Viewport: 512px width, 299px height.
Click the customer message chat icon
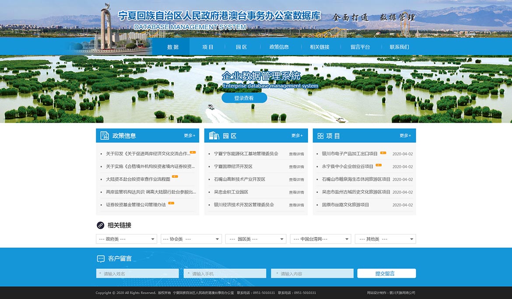pos(101,259)
